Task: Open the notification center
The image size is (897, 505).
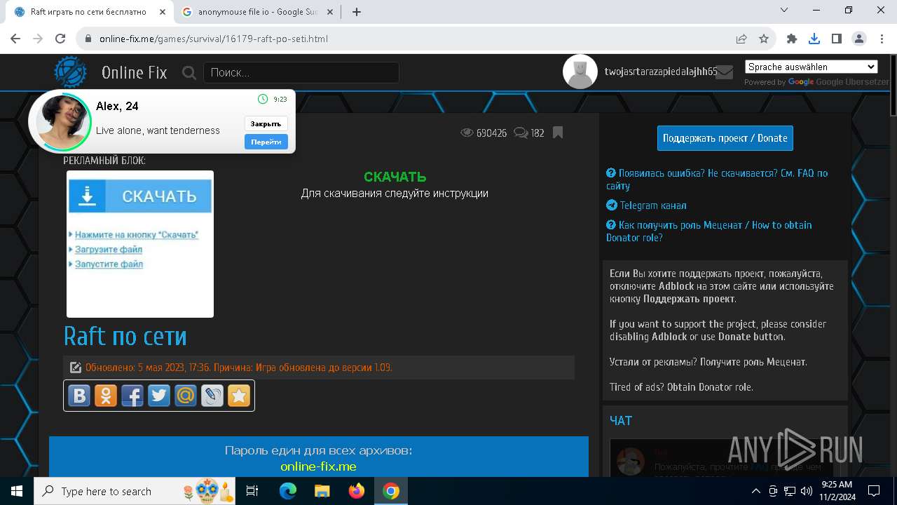Action: pos(874,491)
